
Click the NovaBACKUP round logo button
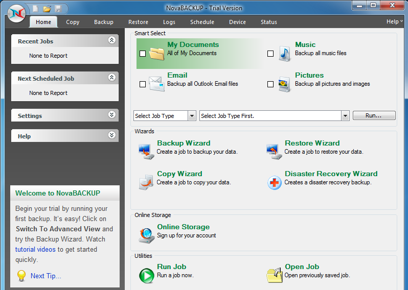(x=17, y=13)
